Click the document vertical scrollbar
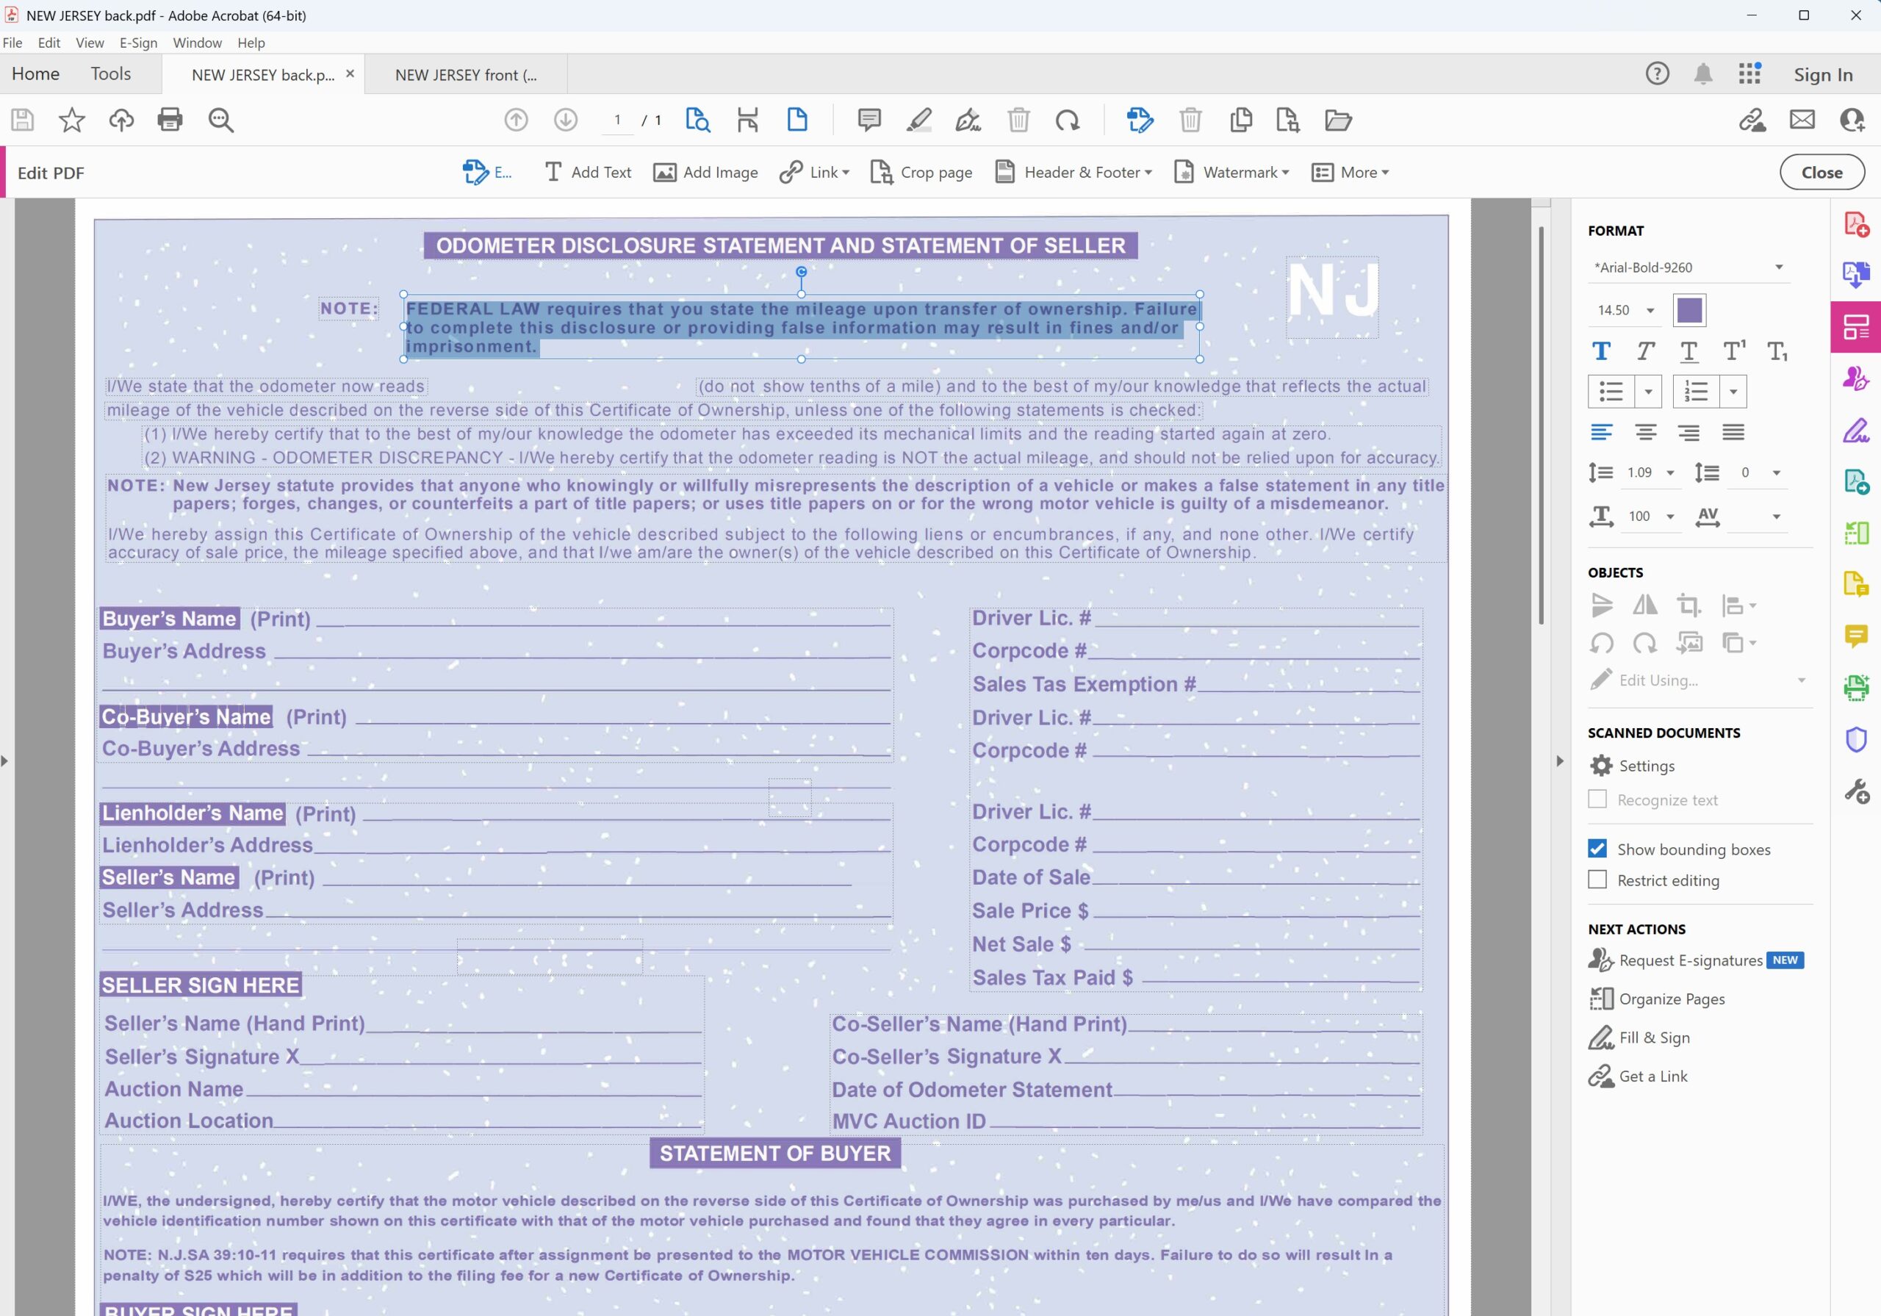Screen dimensions: 1881x1316 [1541, 426]
